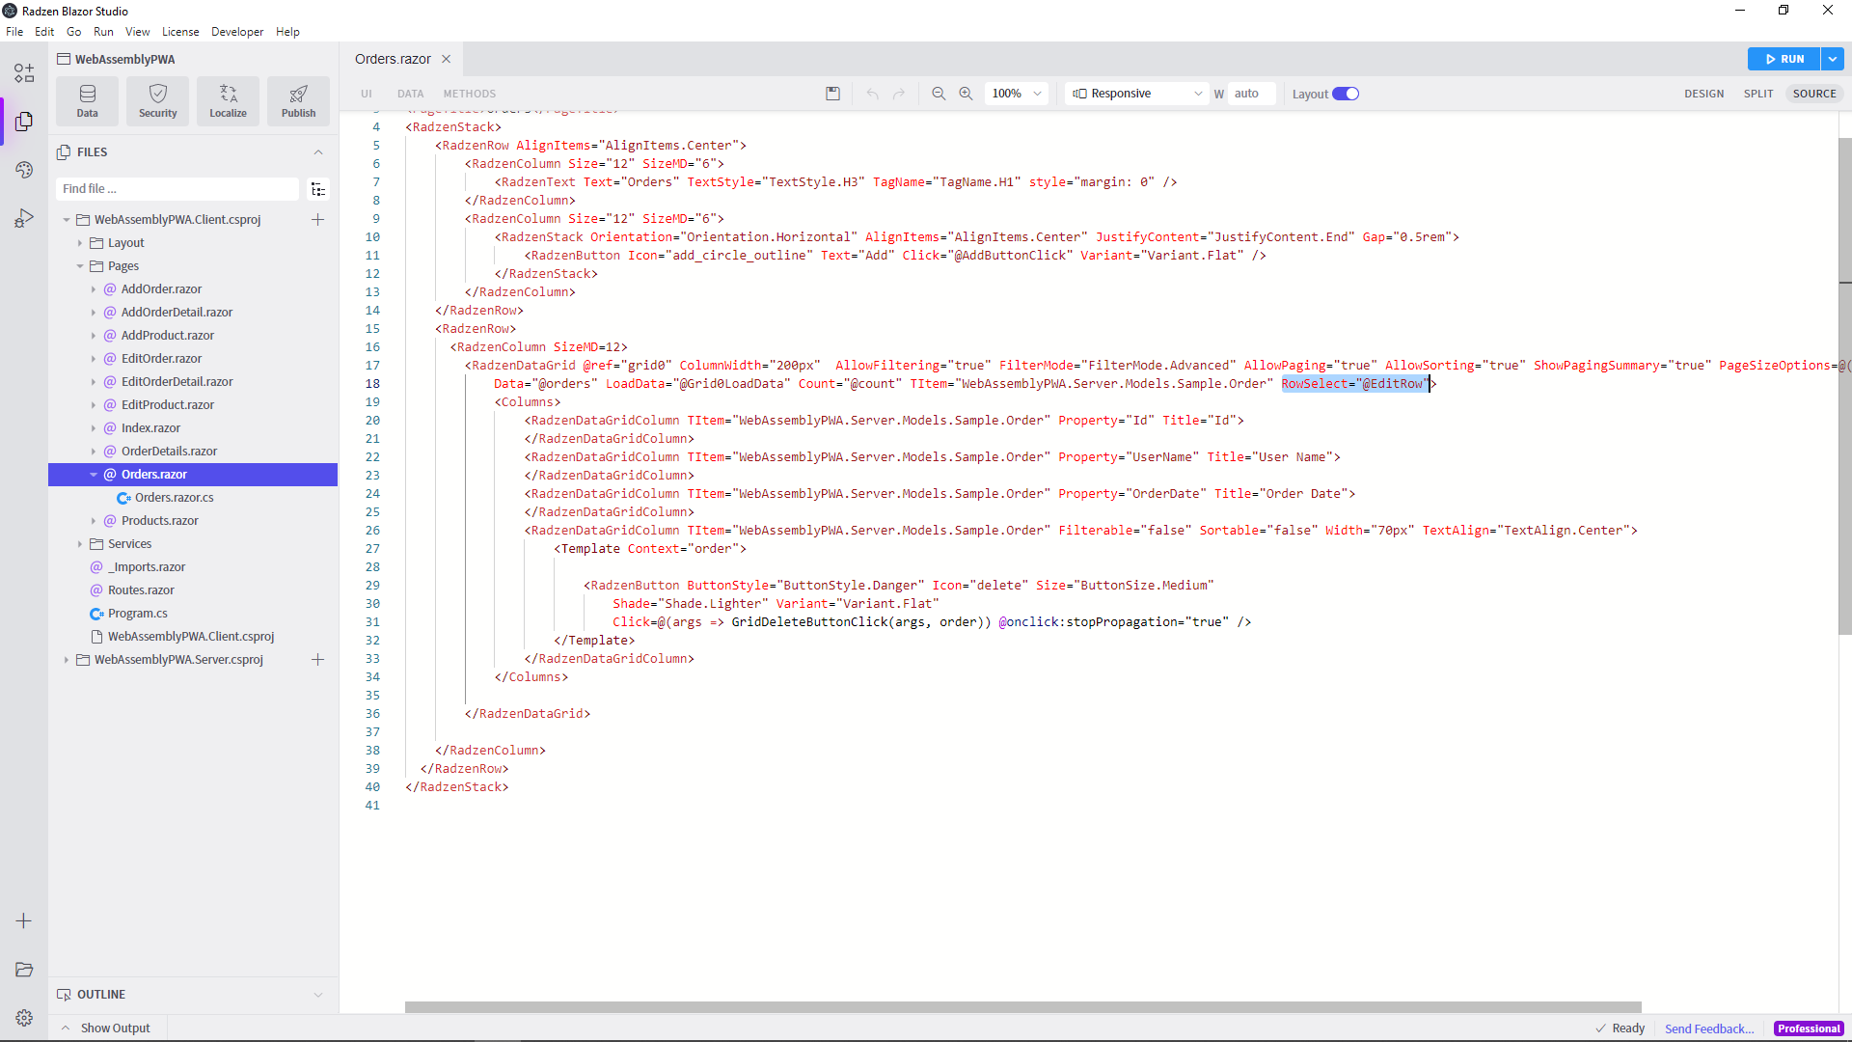Switch to the DATA tab

tap(411, 94)
